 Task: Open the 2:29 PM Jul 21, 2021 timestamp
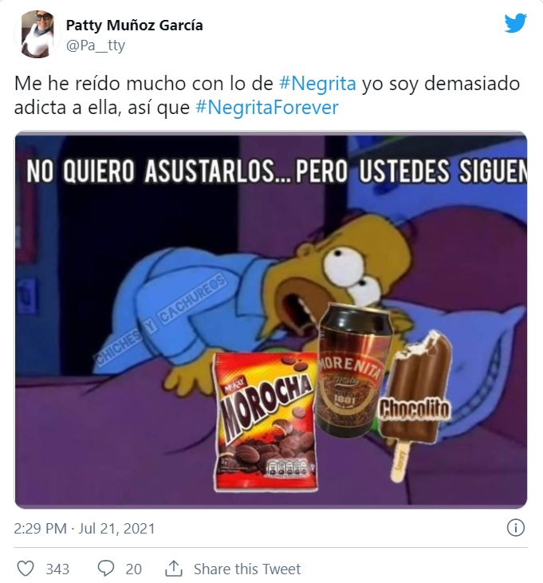pyautogui.click(x=85, y=528)
